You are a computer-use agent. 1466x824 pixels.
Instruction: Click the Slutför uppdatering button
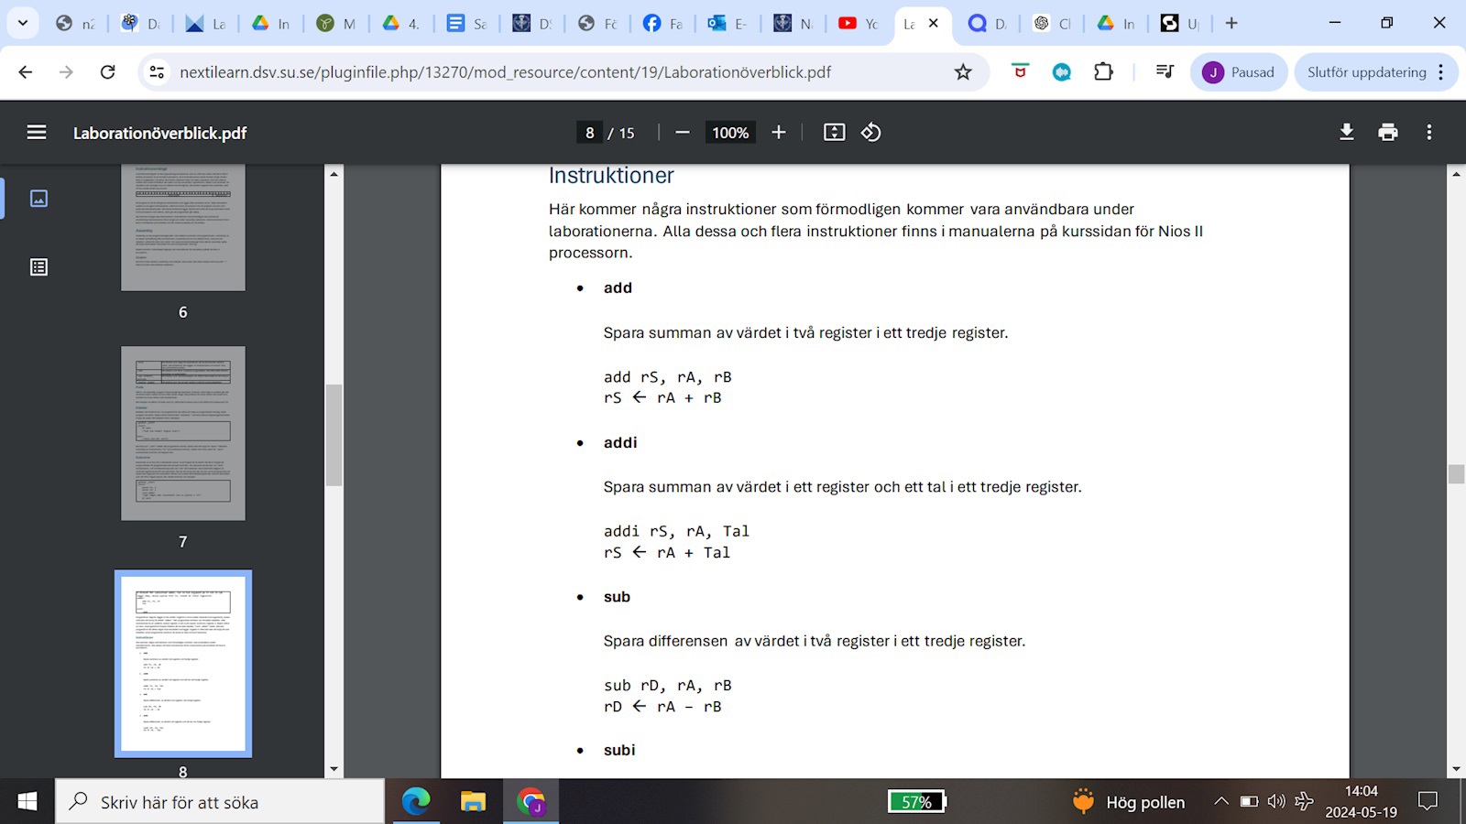[1366, 72]
